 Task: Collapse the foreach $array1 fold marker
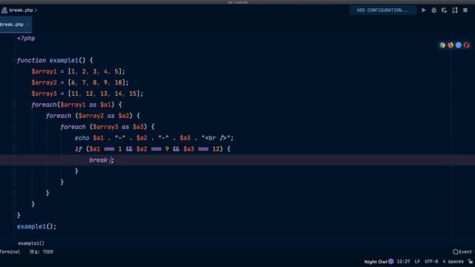pyautogui.click(x=14, y=105)
